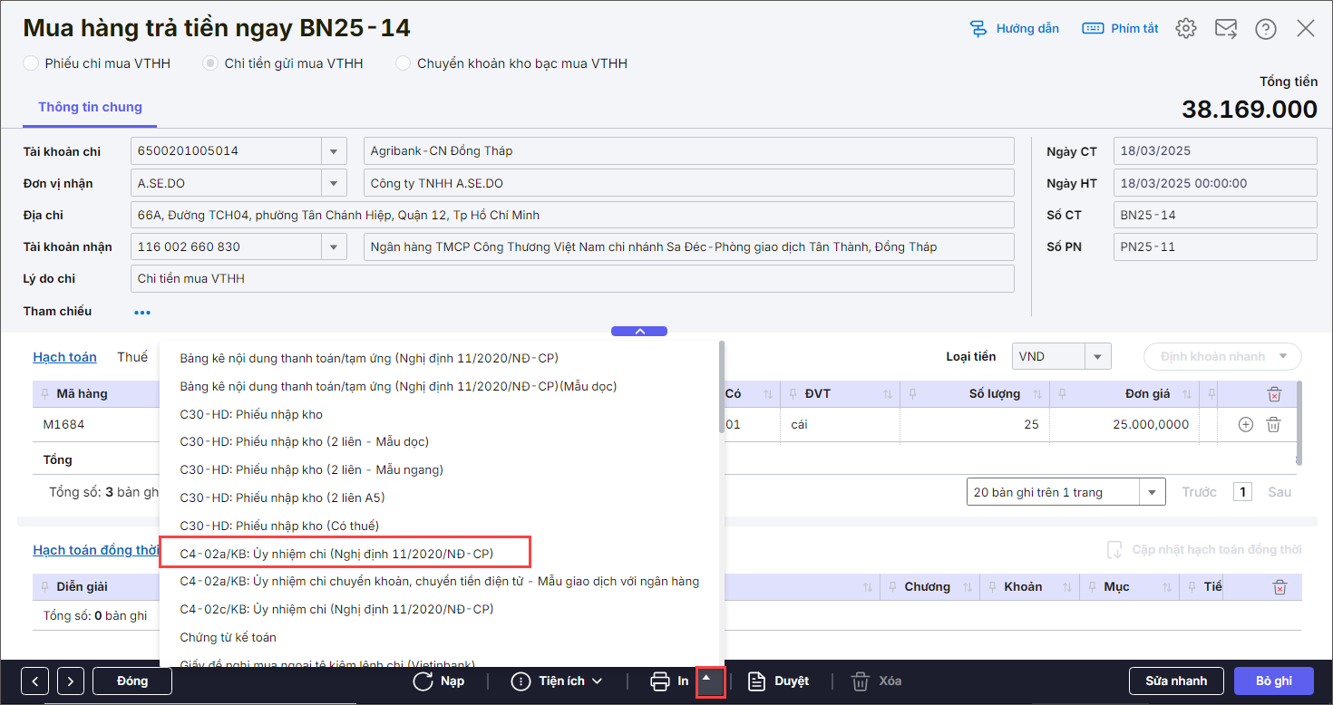The image size is (1333, 705).
Task: Click the Tham chiếu three-dots icon
Action: [142, 312]
